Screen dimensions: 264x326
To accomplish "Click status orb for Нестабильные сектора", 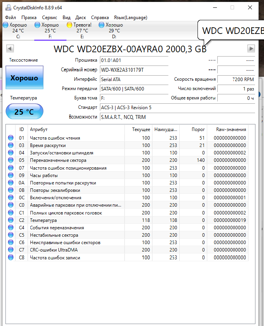I will (11, 235).
